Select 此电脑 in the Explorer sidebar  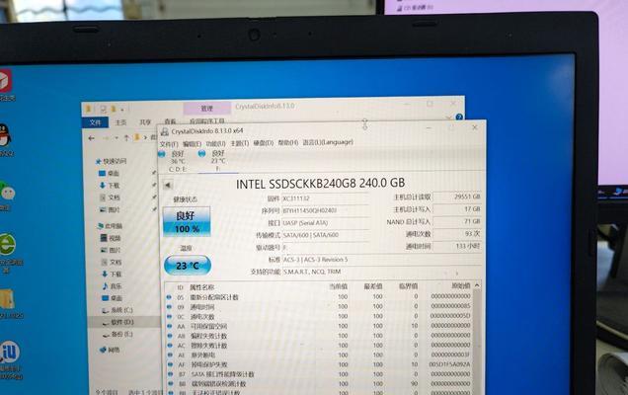(110, 226)
